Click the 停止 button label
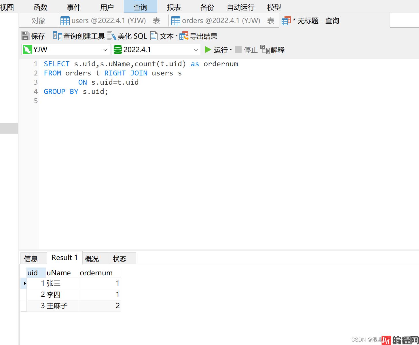 pyautogui.click(x=251, y=50)
